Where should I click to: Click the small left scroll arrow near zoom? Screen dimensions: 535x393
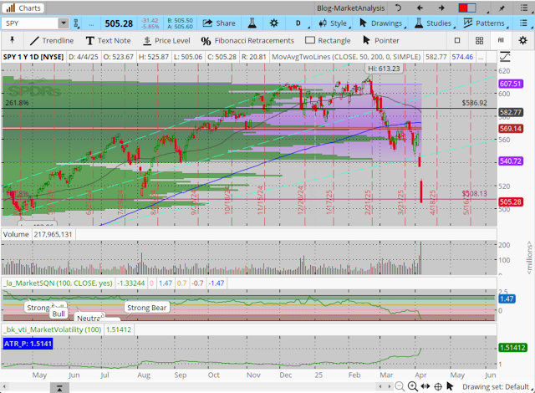(x=380, y=386)
